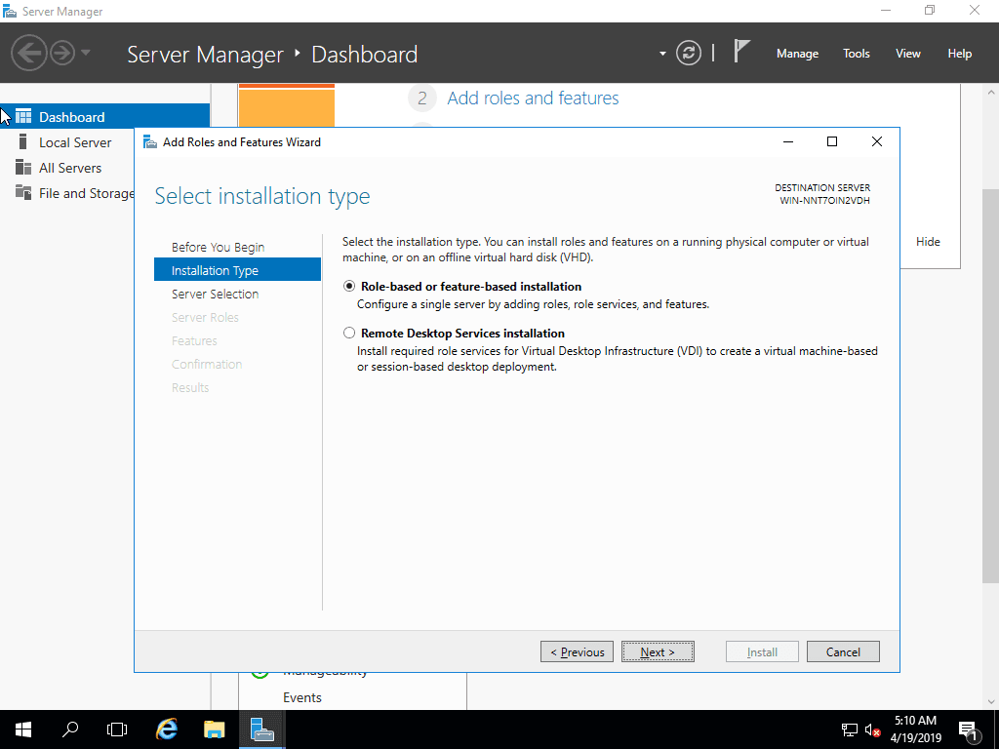Select Role-based or feature-based installation radio
This screenshot has height=749, width=999.
pos(349,286)
